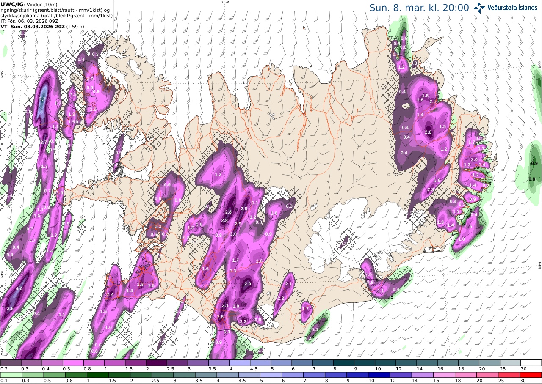Click the Veðurstofa Íslands name text

[x=512, y=8]
